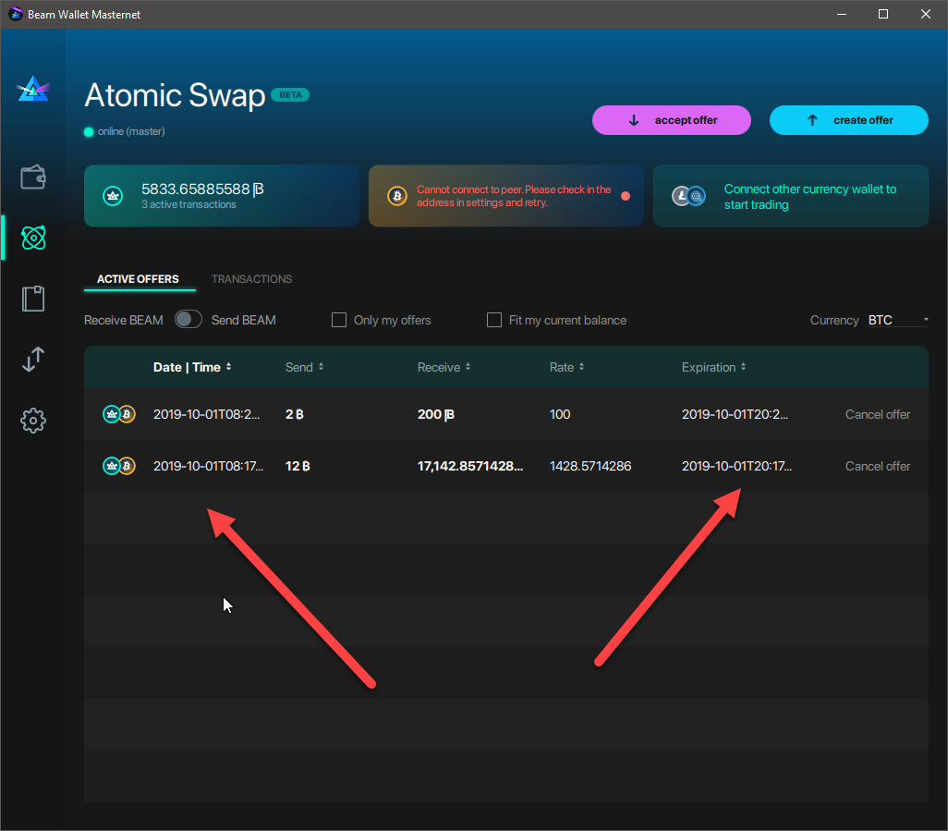948x831 pixels.
Task: Click the BETA badge next to Atomic Swap
Action: coord(290,95)
